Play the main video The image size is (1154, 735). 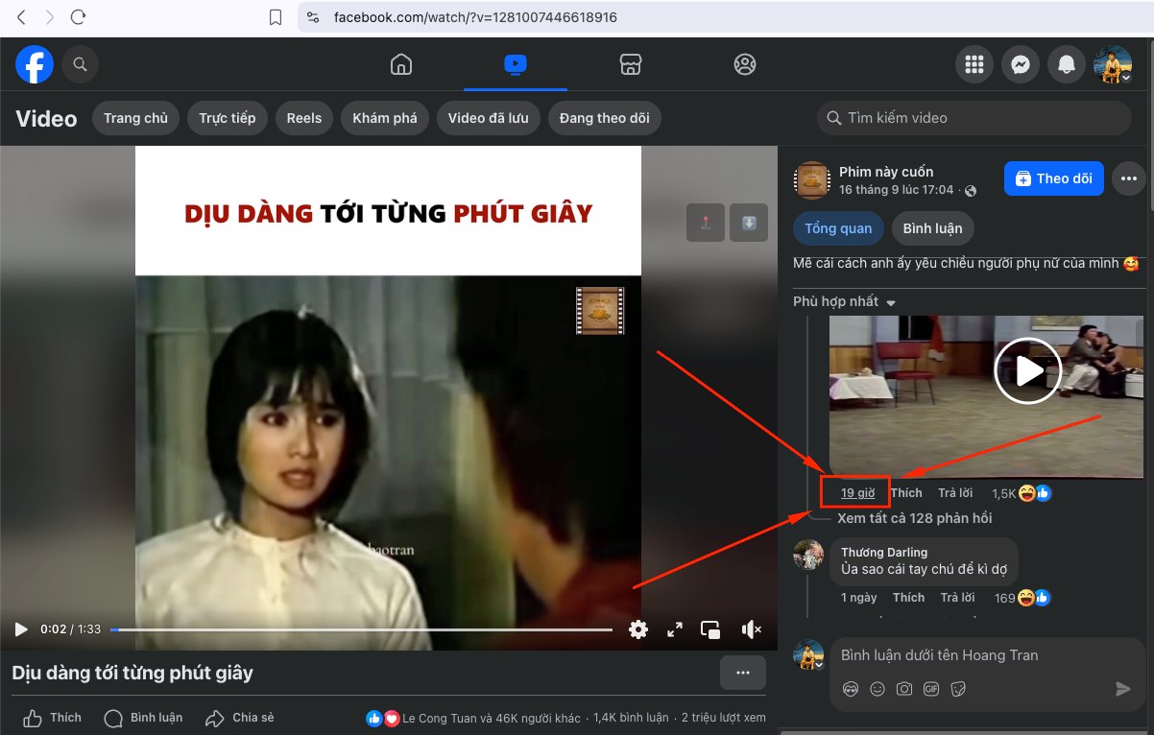tap(21, 629)
